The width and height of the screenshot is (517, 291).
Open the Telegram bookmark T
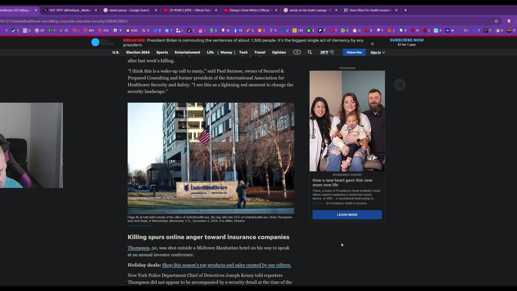168,30
